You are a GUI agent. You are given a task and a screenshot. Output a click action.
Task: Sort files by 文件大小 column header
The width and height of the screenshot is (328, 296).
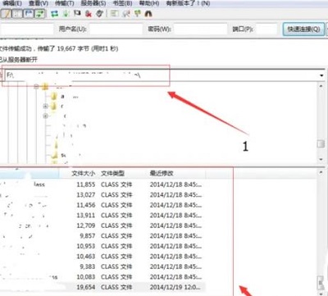(83, 173)
